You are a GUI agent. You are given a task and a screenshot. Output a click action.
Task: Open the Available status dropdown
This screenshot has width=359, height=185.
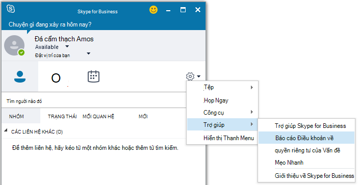67,46
